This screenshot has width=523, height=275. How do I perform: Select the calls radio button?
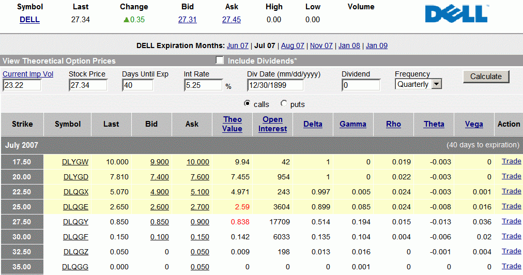(x=247, y=103)
